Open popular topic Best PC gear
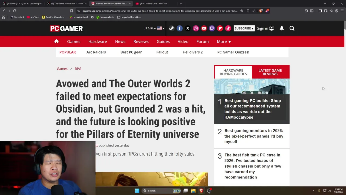Viewport: 346px width, 195px height. click(x=131, y=52)
